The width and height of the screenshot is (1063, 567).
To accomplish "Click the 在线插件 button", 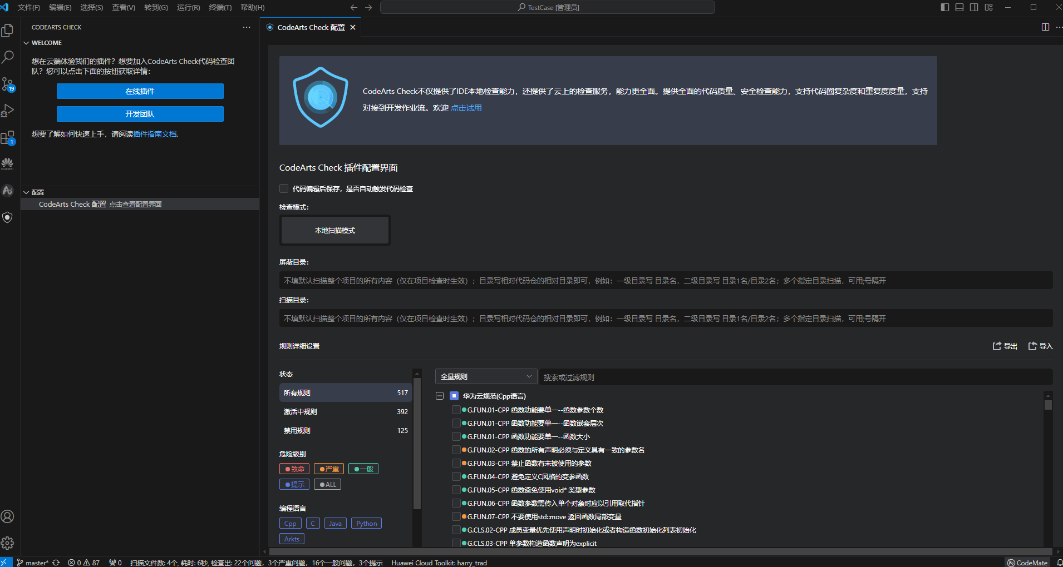I will tap(140, 91).
